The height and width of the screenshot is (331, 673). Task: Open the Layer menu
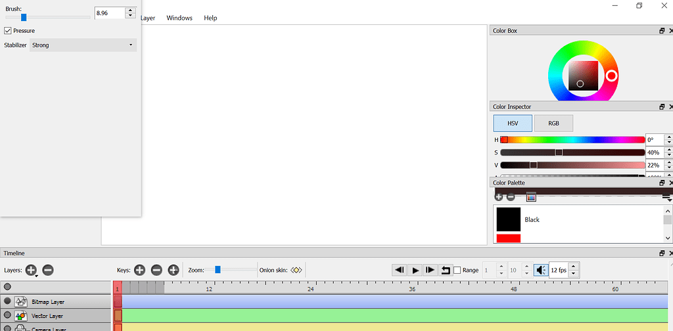tap(147, 18)
